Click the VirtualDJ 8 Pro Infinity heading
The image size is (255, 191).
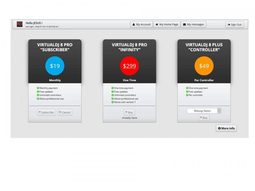point(129,47)
